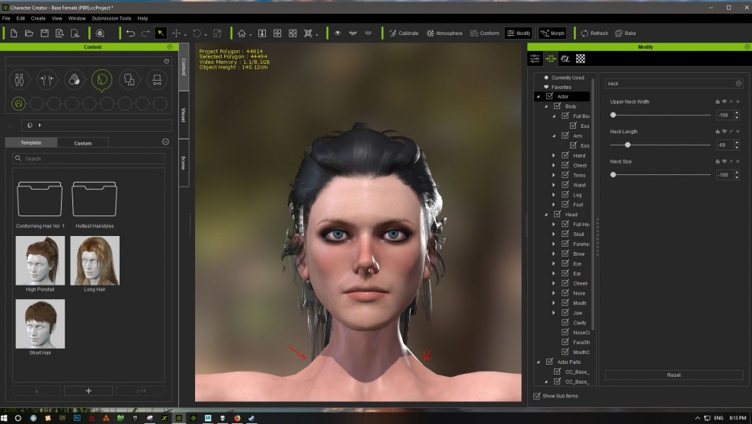Collapse the Head tree node
Screen dimensions: 752x424
click(546, 215)
